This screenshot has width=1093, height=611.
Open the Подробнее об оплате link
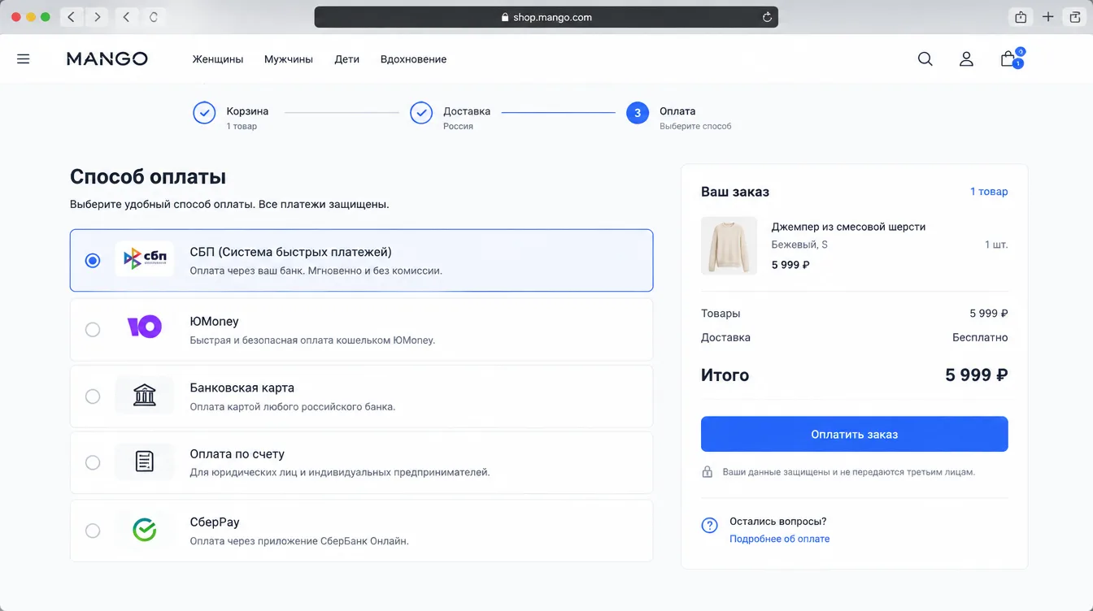click(779, 539)
